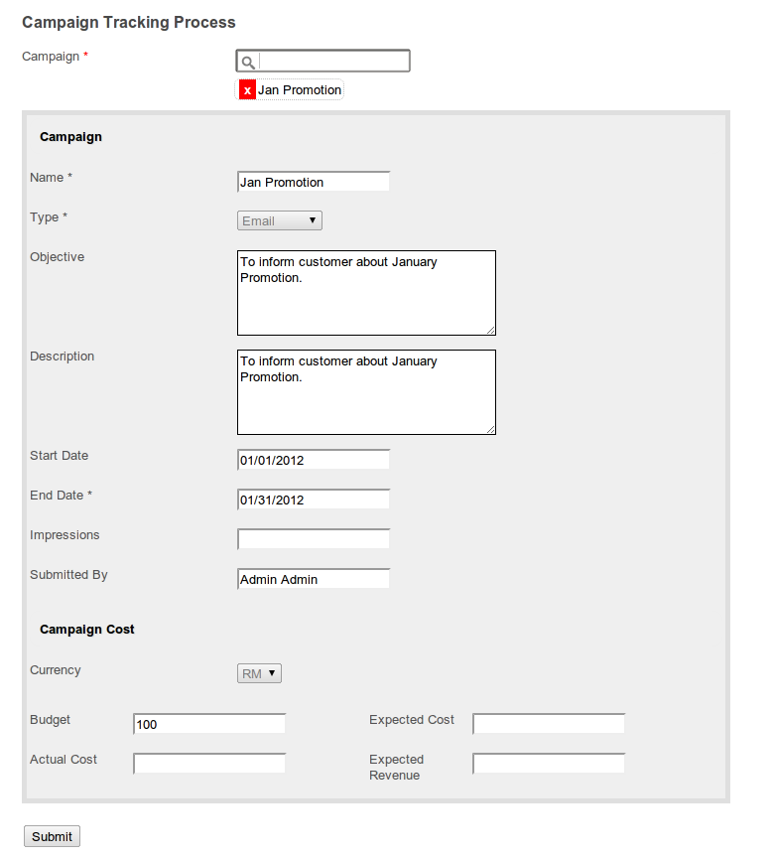Focus the Actual Cost field
The width and height of the screenshot is (773, 859).
click(x=209, y=764)
